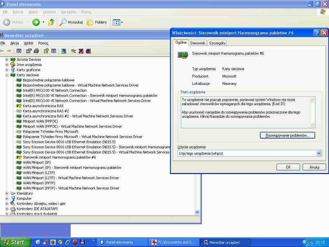The width and height of the screenshot is (329, 247).
Task: Click Rozwiązywanie problemów button
Action: coord(288,135)
